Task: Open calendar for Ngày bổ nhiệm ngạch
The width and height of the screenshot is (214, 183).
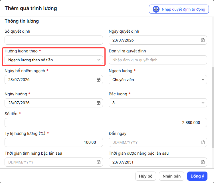Action: [x=98, y=80]
